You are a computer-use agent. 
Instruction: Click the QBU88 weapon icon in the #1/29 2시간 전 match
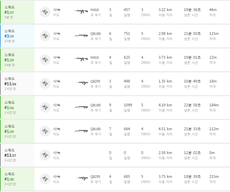point(81,131)
